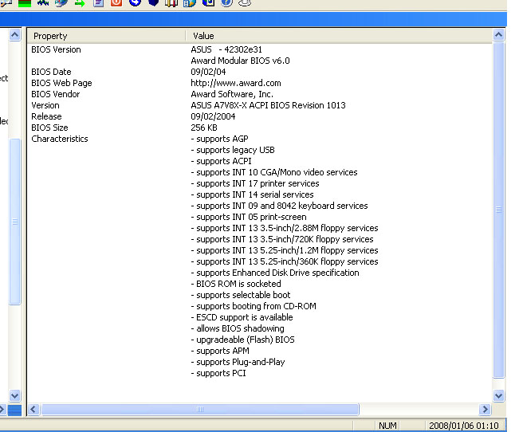Click the 3.5-inch/720K floppy services line
Image resolution: width=515 pixels, height=432 pixels.
pos(282,239)
